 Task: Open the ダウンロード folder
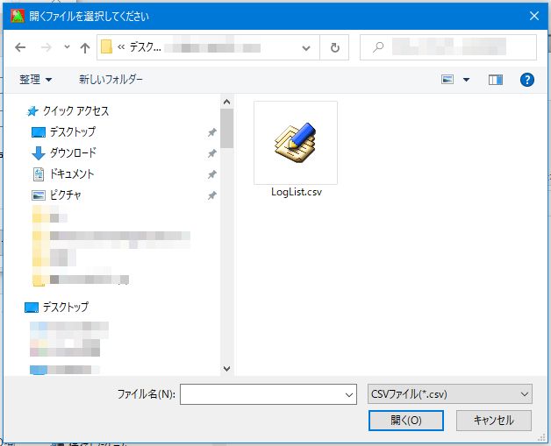pos(73,153)
